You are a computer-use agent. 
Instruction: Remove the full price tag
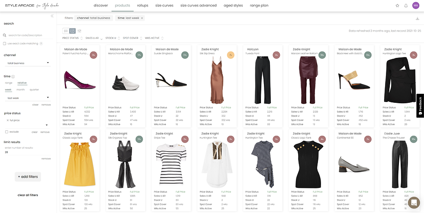pos(8,121)
